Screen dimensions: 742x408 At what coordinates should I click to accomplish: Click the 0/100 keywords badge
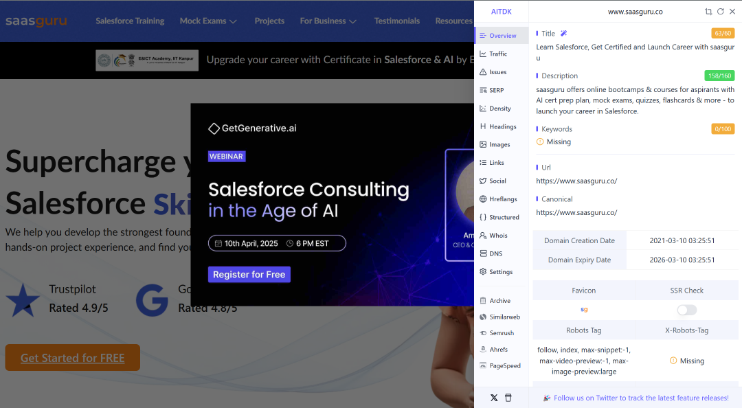point(723,128)
